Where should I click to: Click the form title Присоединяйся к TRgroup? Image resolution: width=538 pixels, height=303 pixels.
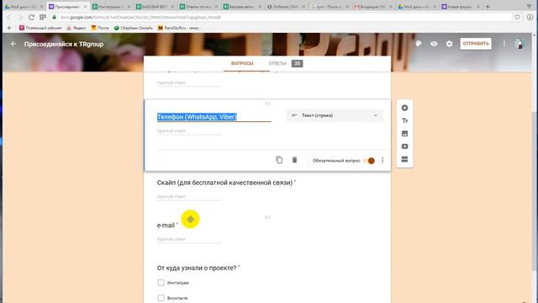point(64,44)
